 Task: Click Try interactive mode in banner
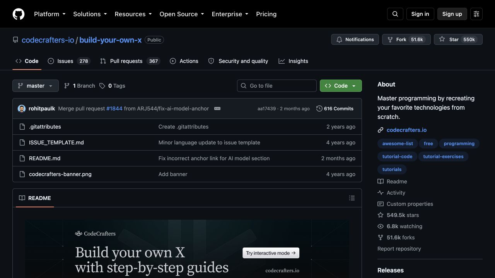click(x=271, y=253)
